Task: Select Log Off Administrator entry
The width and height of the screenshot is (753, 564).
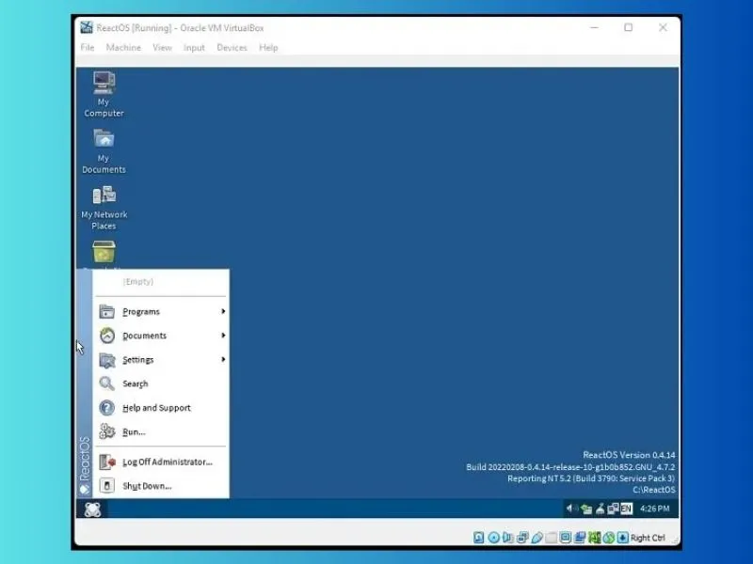Action: (161, 462)
